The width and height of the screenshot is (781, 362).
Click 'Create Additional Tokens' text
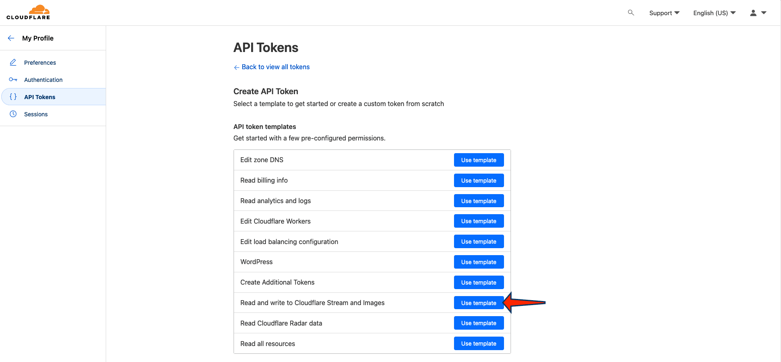click(277, 282)
